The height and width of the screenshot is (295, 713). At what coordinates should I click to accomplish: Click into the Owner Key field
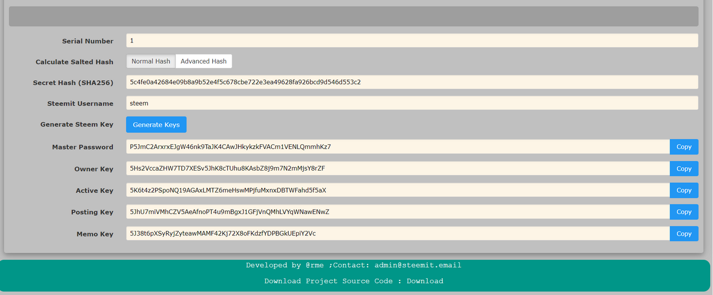pyautogui.click(x=398, y=168)
